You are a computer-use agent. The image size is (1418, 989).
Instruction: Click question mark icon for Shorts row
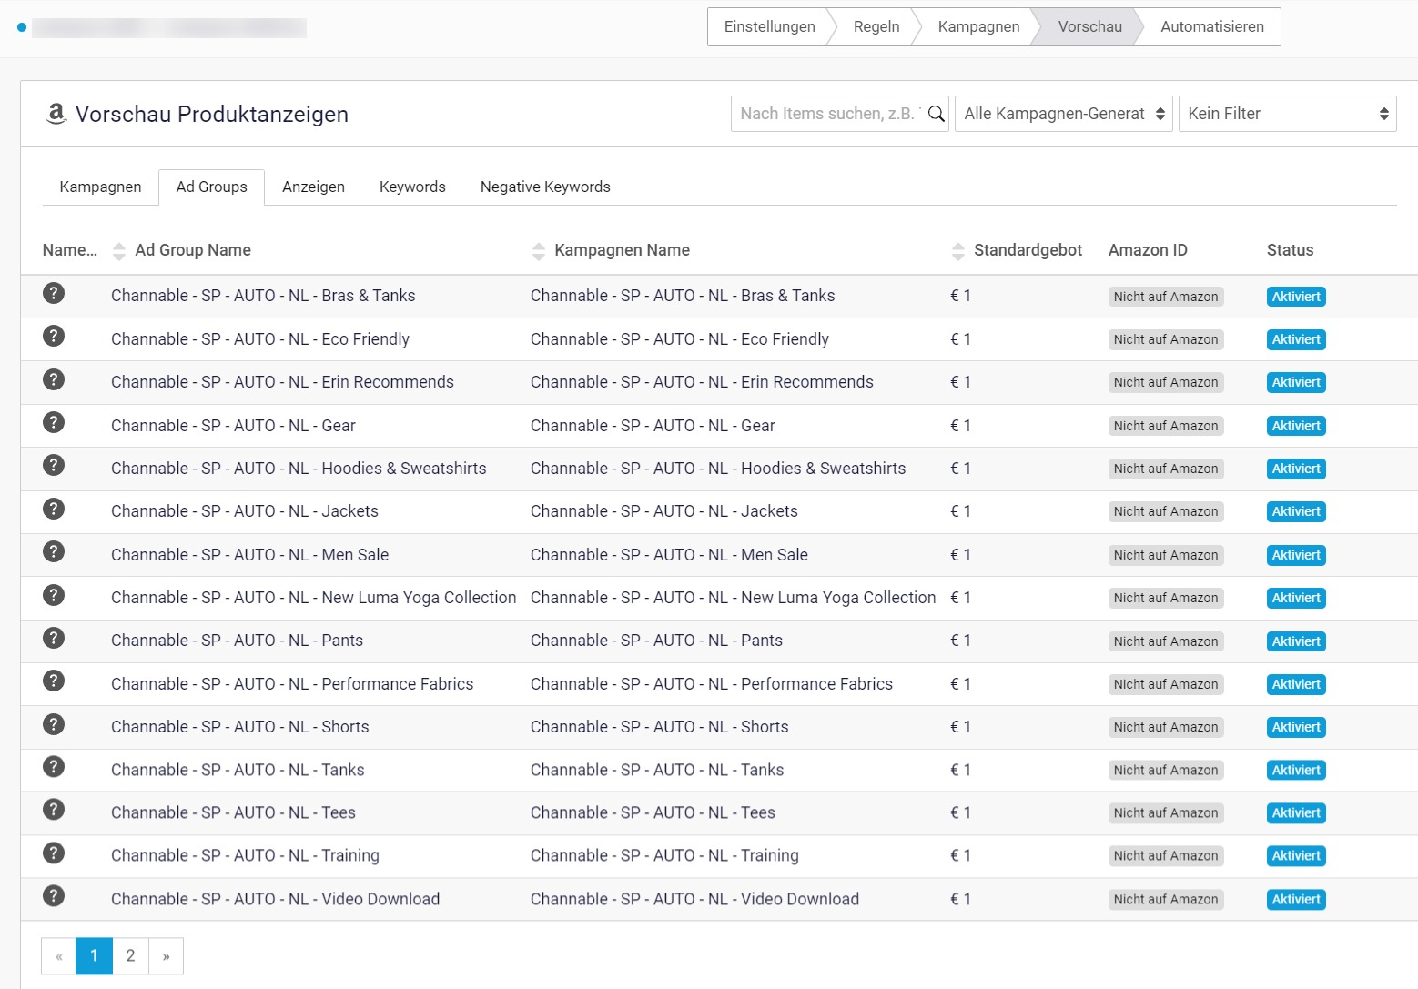click(x=54, y=723)
